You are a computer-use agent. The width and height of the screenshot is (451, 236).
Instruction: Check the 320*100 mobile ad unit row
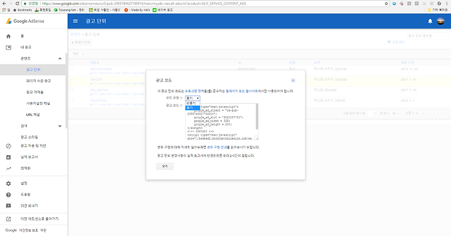(71, 69)
